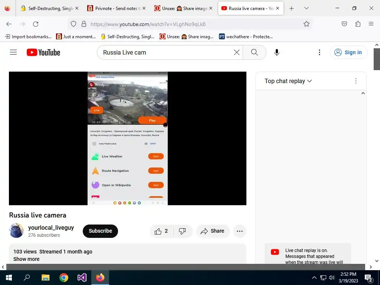
Task: Clear the search box with the X
Action: pyautogui.click(x=236, y=52)
